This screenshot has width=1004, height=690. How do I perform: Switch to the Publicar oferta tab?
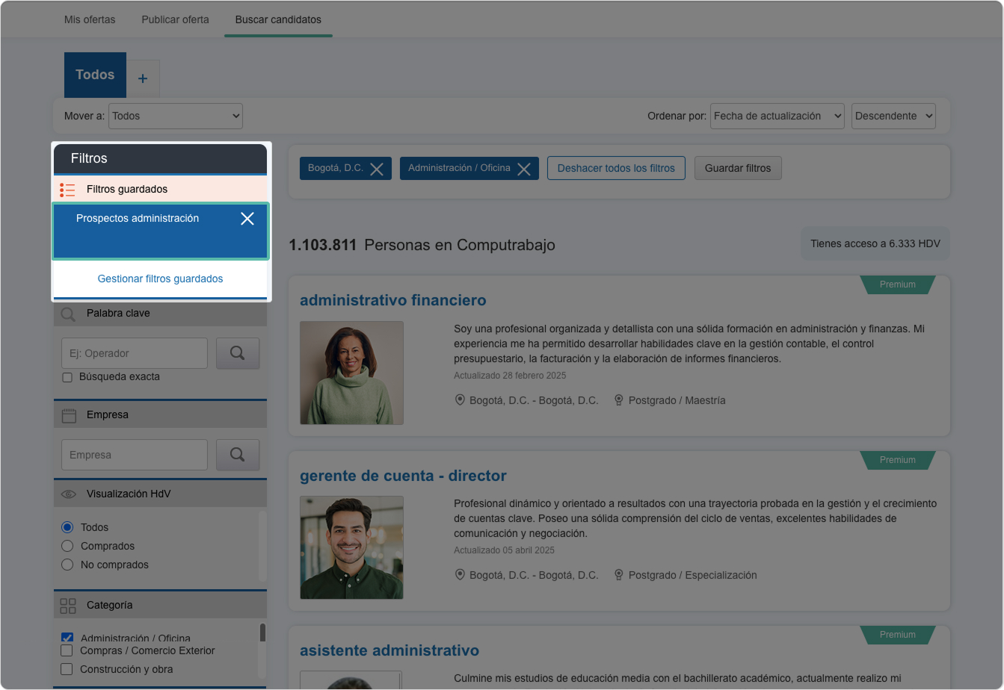pos(175,19)
